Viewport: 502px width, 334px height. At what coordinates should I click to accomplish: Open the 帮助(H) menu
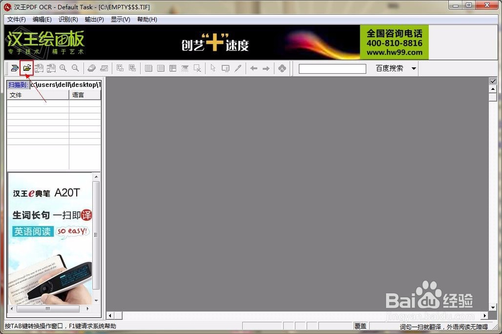click(147, 20)
